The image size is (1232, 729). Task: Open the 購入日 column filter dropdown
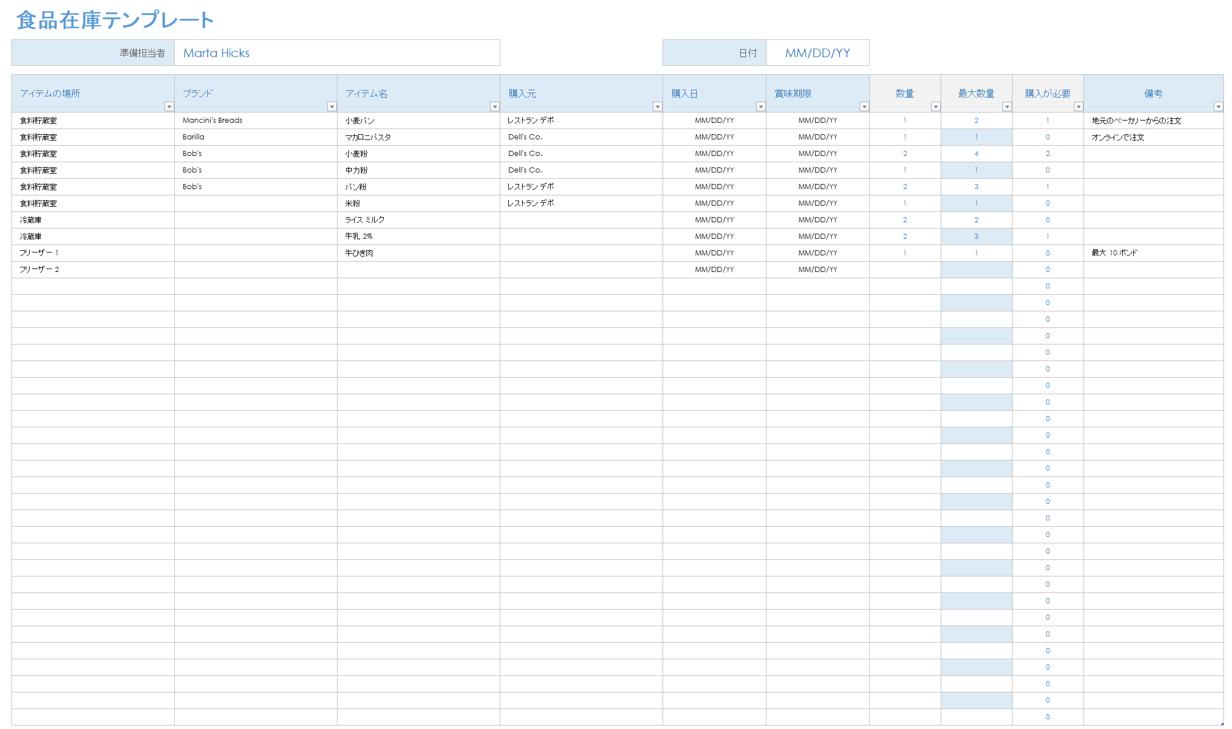pos(761,107)
